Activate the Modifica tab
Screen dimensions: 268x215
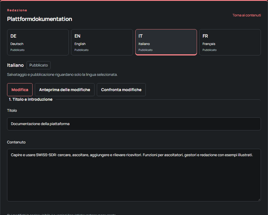coord(20,90)
